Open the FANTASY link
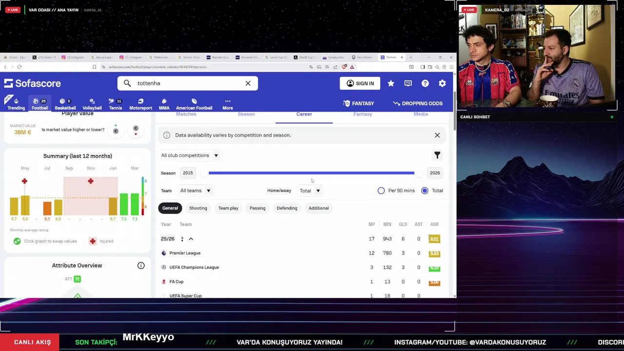 [358, 103]
